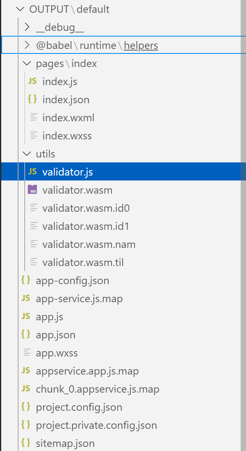This screenshot has height=451, width=246.
Task: Expand the @babel\runtime\helpers folder
Action: (x=27, y=45)
